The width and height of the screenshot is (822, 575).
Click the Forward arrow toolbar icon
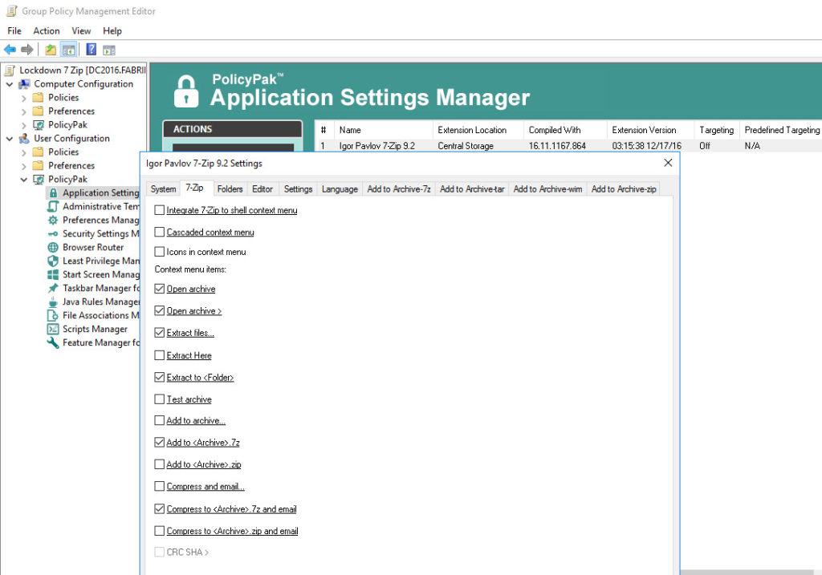pos(27,50)
